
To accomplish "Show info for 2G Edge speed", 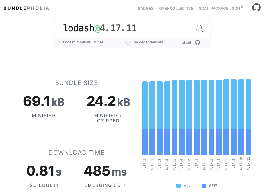I will tap(56, 185).
